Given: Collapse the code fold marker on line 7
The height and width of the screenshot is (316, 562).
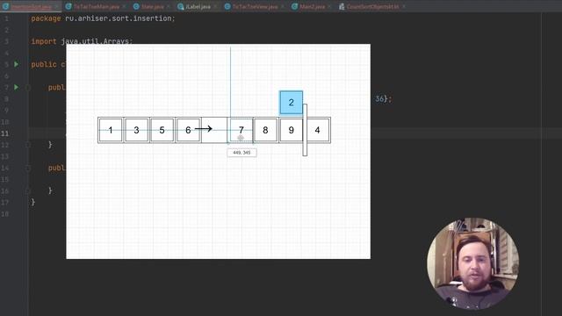Looking at the screenshot, I should point(28,88).
